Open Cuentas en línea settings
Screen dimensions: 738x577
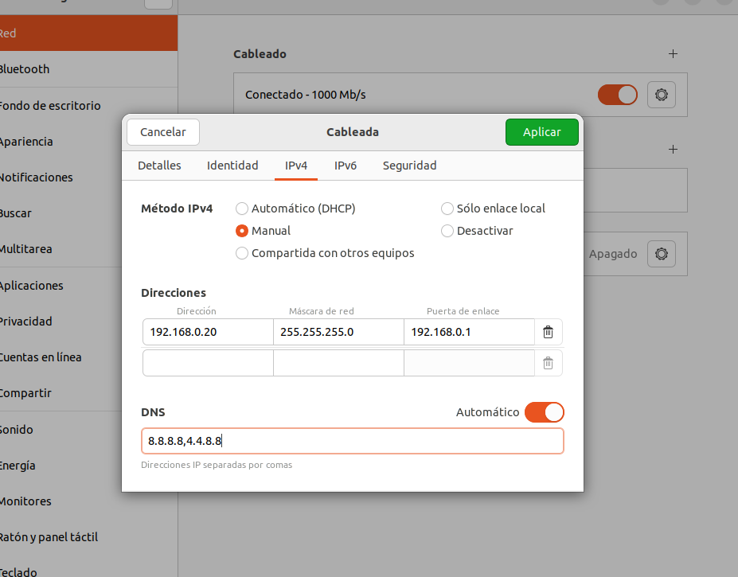tap(61, 357)
